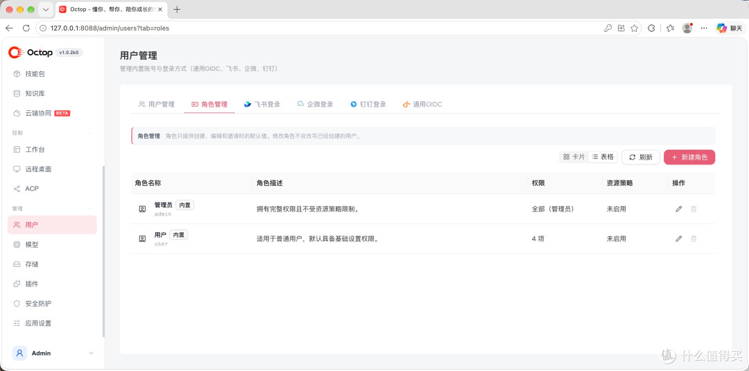The image size is (749, 371).
Task: Open a new browser tab
Action: [178, 10]
